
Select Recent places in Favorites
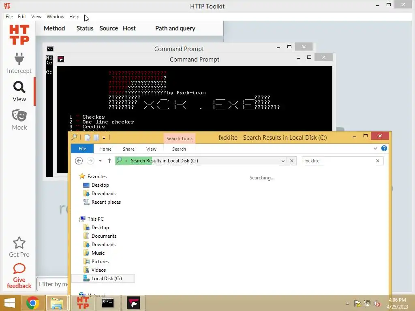pyautogui.click(x=106, y=202)
